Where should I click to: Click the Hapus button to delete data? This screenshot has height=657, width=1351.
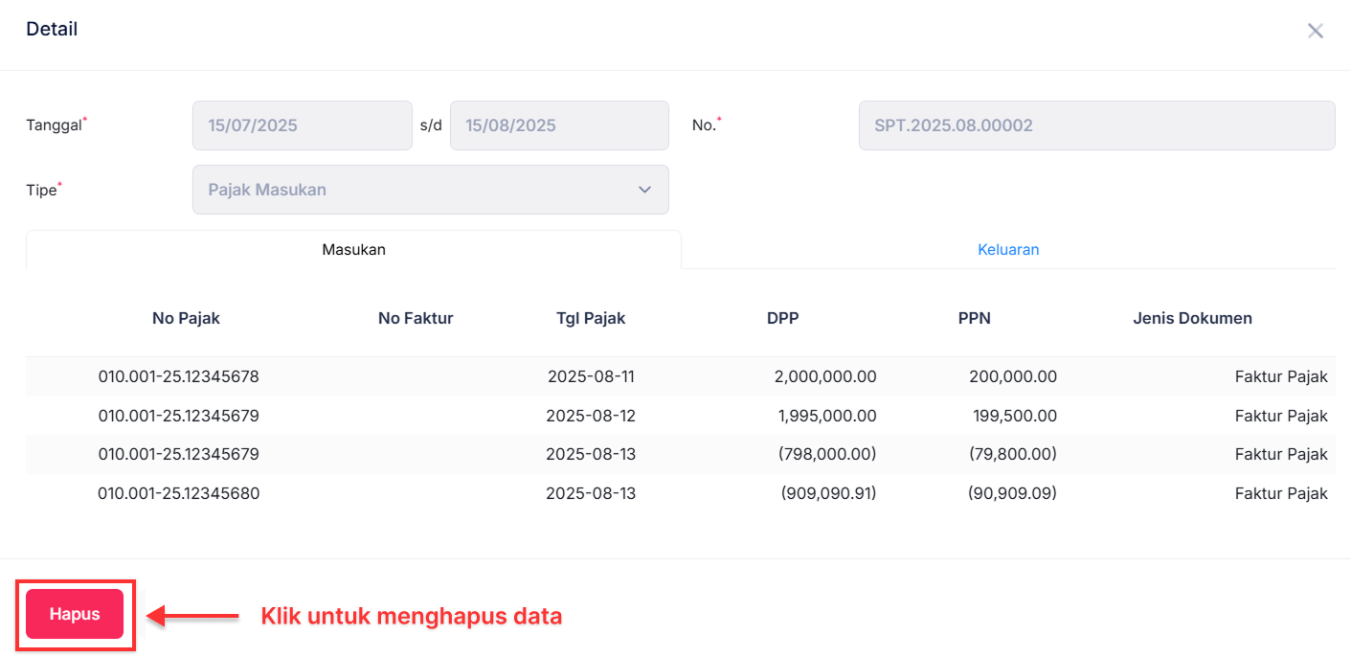tap(75, 613)
